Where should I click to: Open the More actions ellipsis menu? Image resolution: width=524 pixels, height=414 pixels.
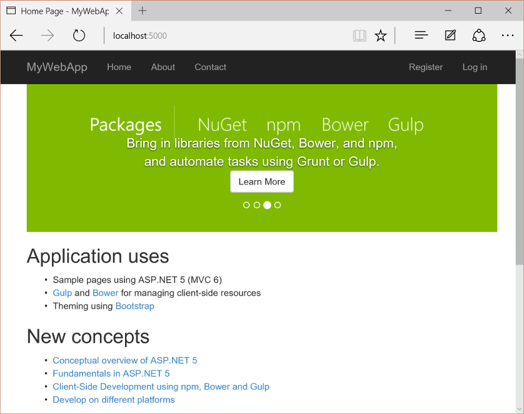coord(507,36)
